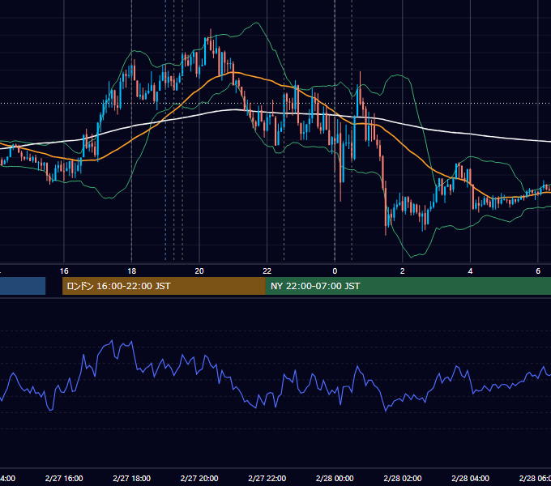Click the 2/28 00:00 date label
This screenshot has height=486, width=551.
(x=335, y=478)
